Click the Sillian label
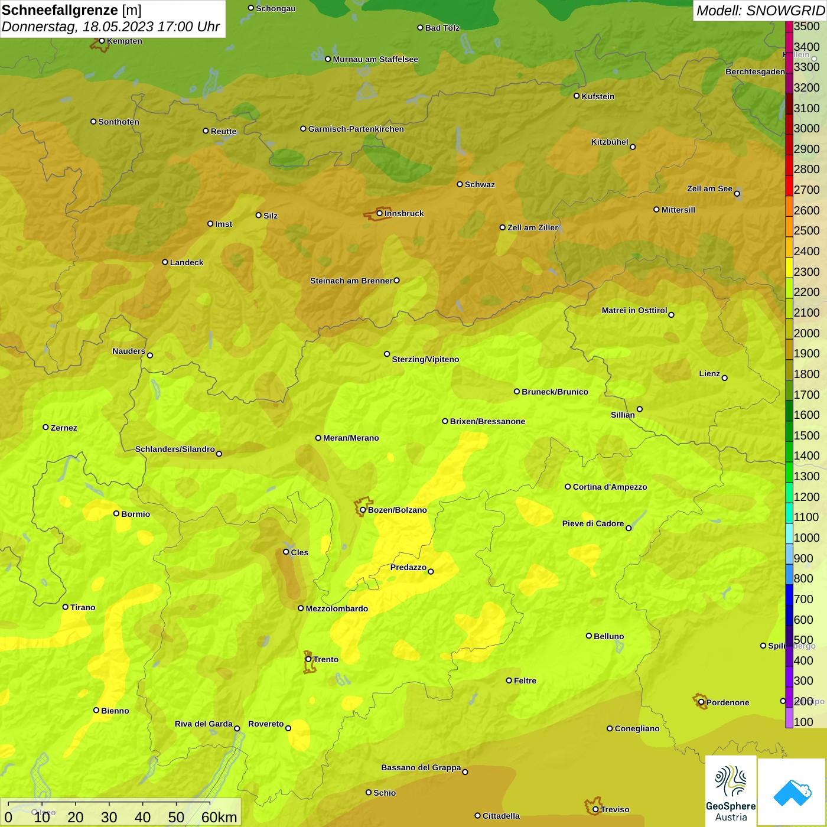The image size is (827, 827). point(623,415)
